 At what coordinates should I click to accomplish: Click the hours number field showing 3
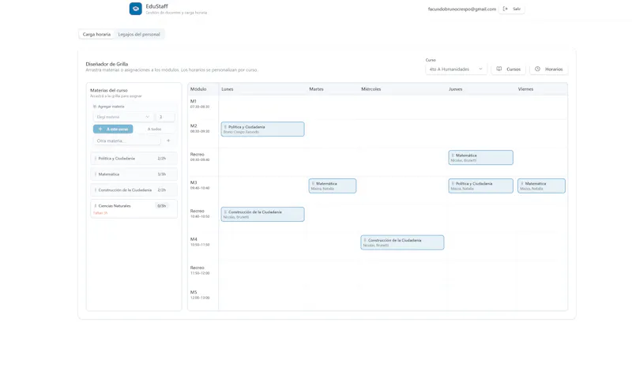tap(165, 117)
